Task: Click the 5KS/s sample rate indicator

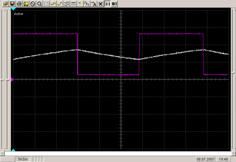Action: tap(22, 159)
